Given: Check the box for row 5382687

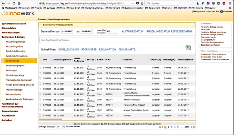Looking at the screenshot, I should [x=40, y=94].
